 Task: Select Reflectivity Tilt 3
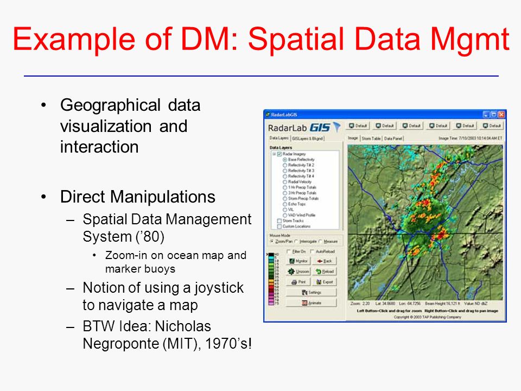coord(285,171)
